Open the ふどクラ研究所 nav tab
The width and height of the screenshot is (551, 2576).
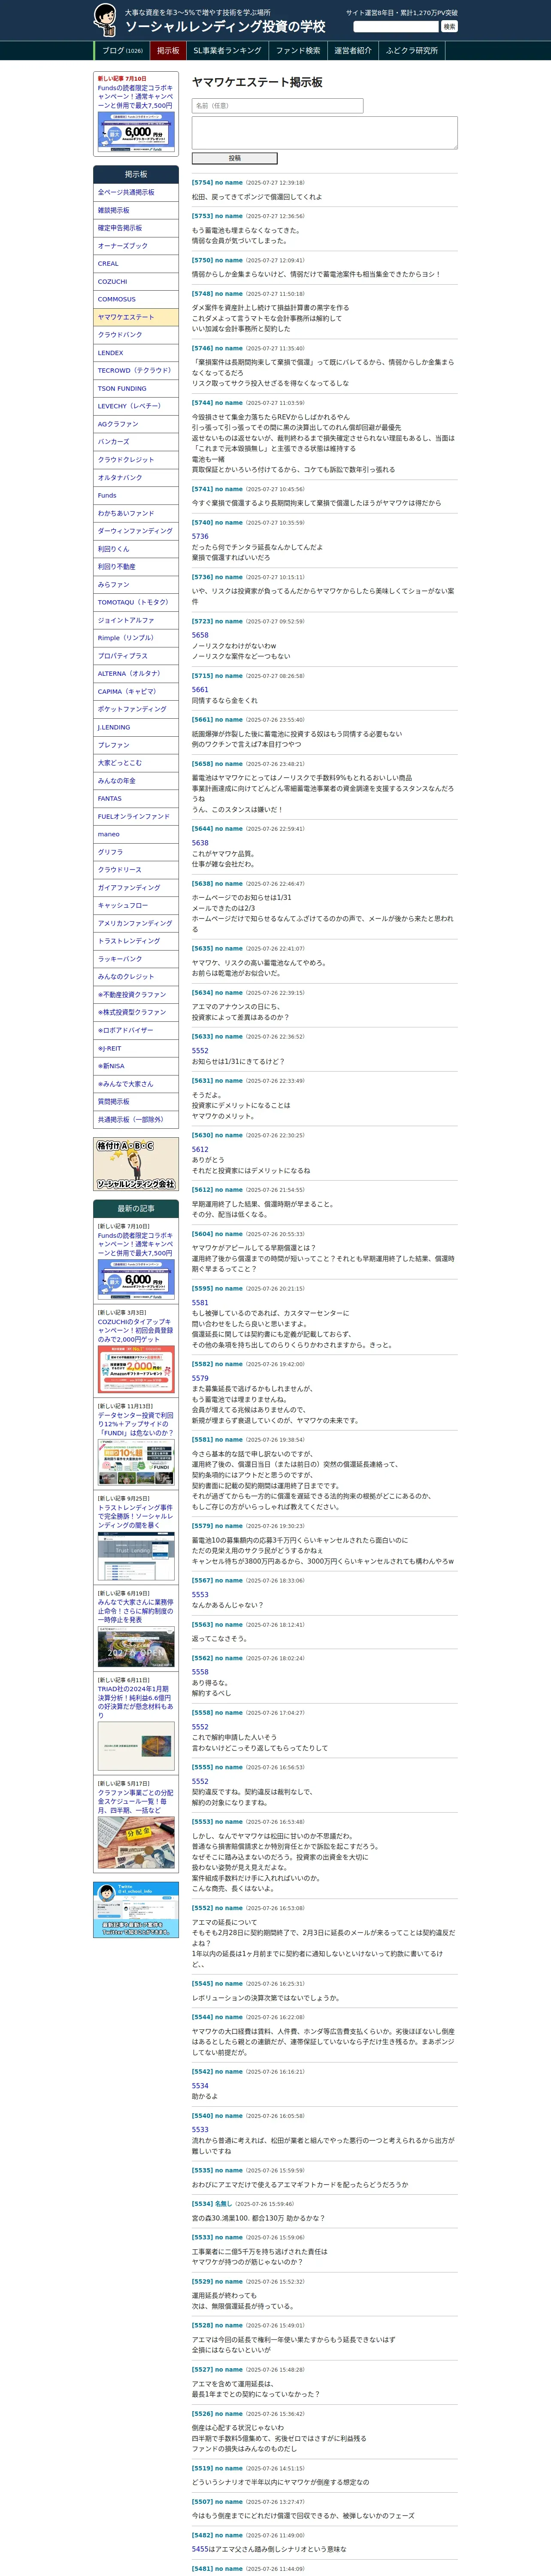[412, 51]
